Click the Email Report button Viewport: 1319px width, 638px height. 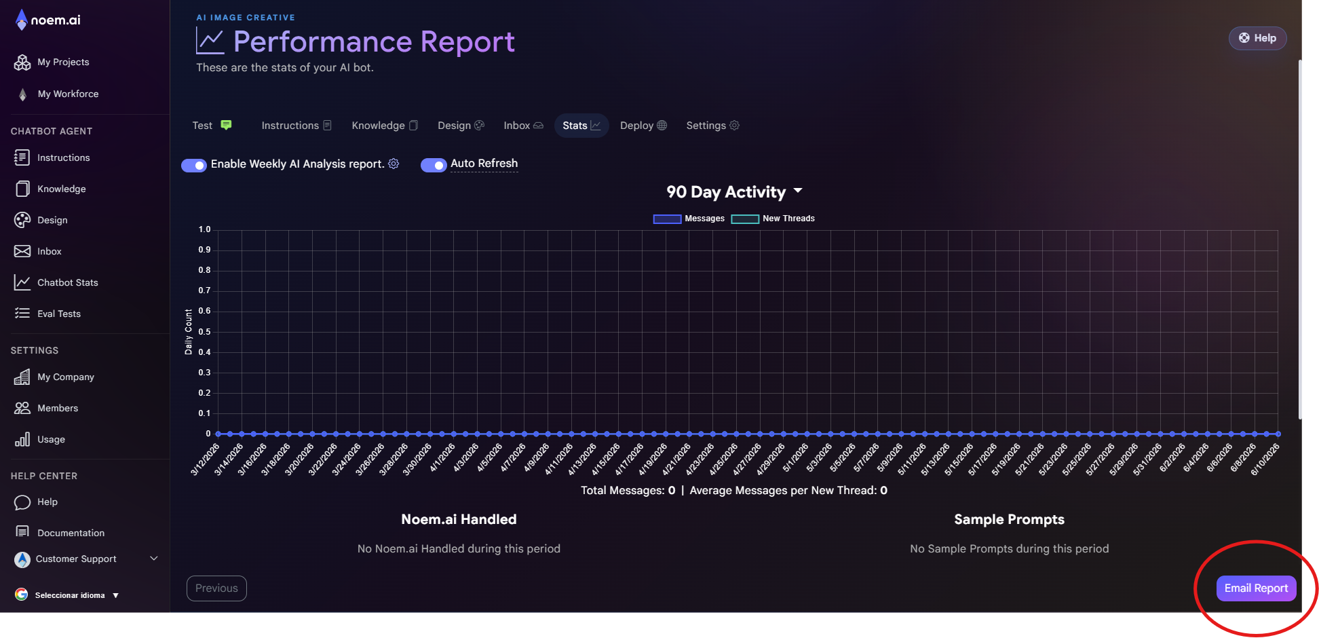tap(1256, 588)
